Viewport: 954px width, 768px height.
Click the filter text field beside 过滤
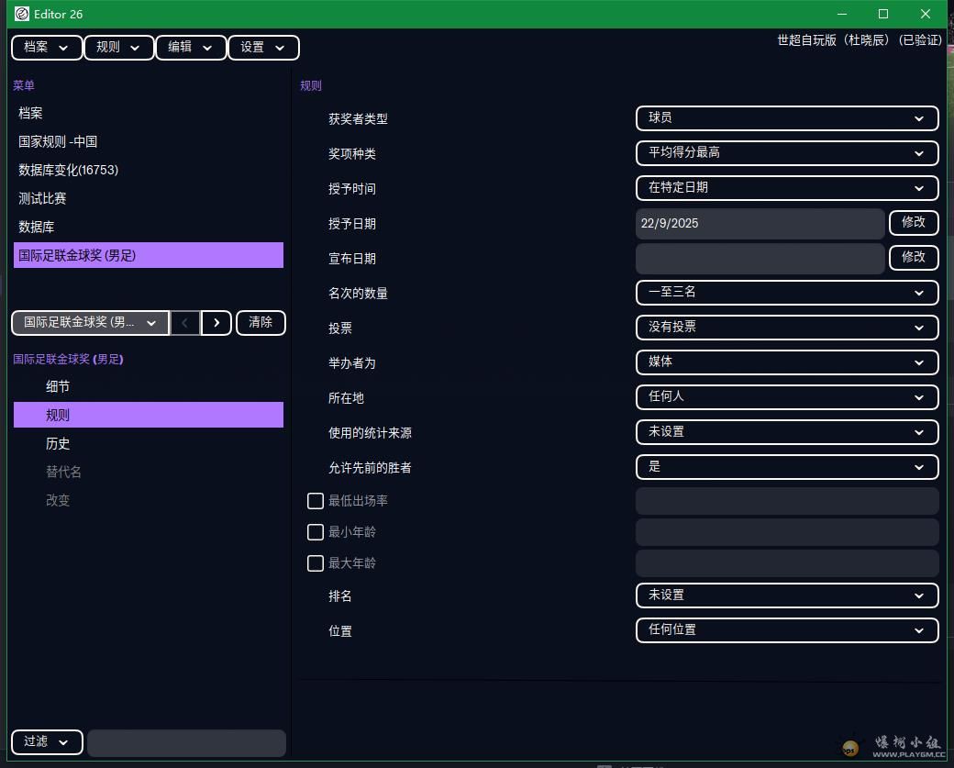(186, 742)
